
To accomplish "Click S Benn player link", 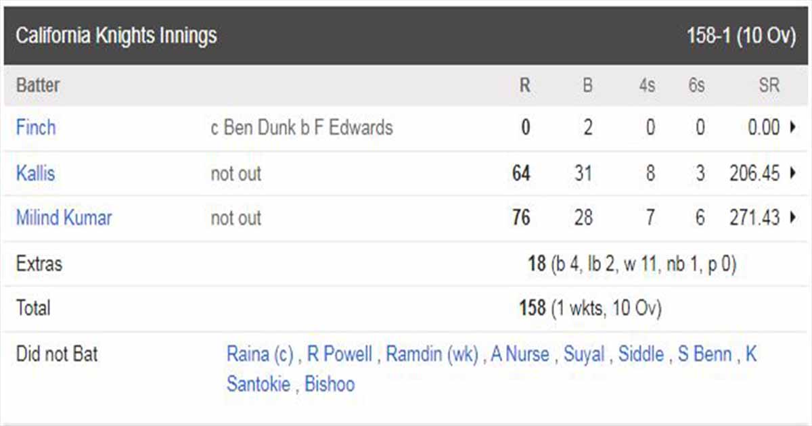I will tap(704, 354).
